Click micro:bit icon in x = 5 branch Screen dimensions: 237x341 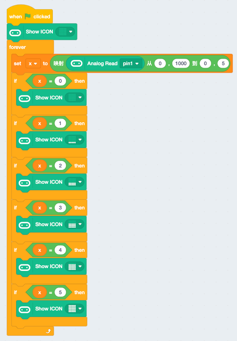point(24,310)
